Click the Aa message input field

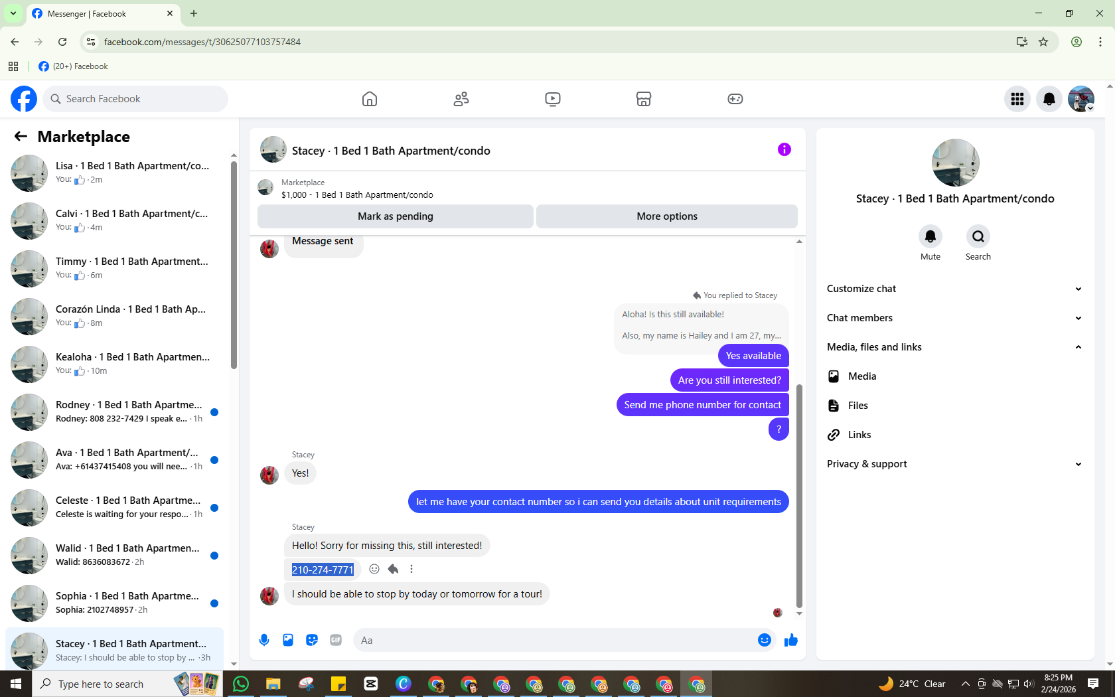[554, 640]
